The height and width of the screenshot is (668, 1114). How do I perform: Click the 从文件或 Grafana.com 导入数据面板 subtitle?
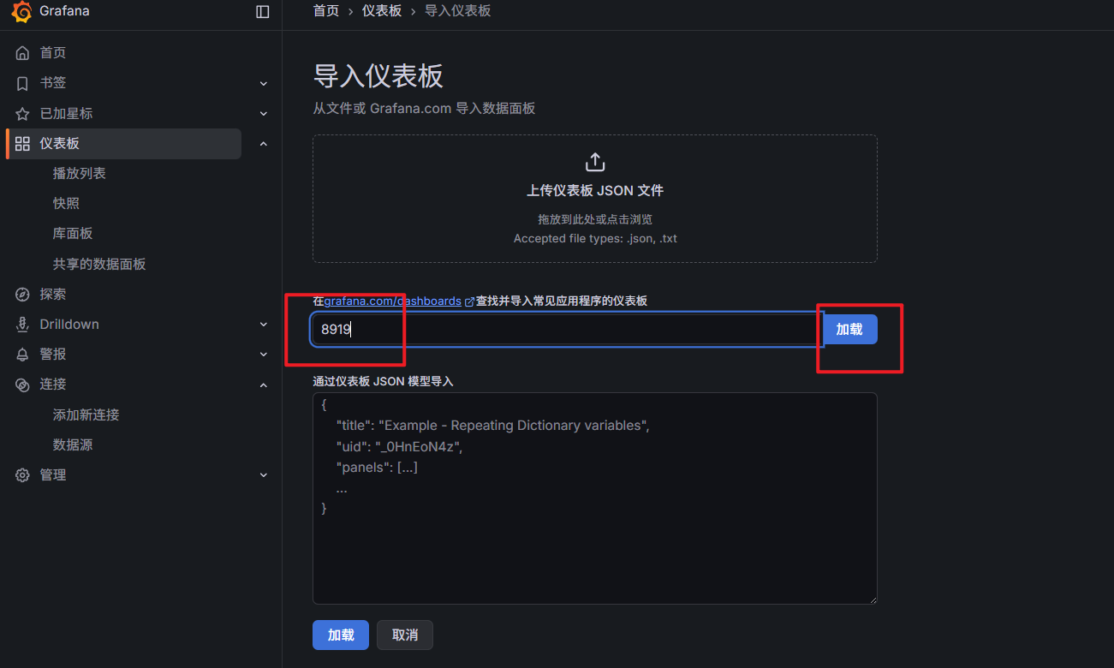coord(424,108)
